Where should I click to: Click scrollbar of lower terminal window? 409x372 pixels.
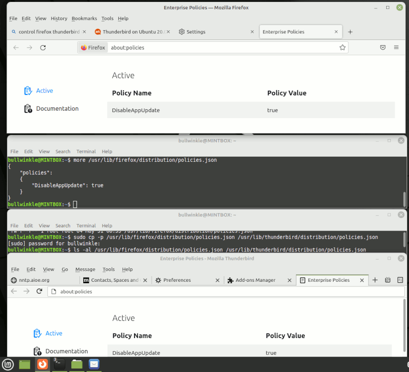click(x=405, y=239)
